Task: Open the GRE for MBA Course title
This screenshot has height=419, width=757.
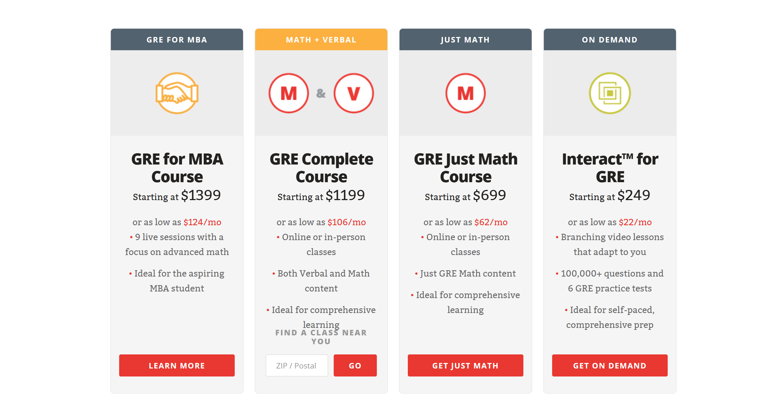Action: 177,168
